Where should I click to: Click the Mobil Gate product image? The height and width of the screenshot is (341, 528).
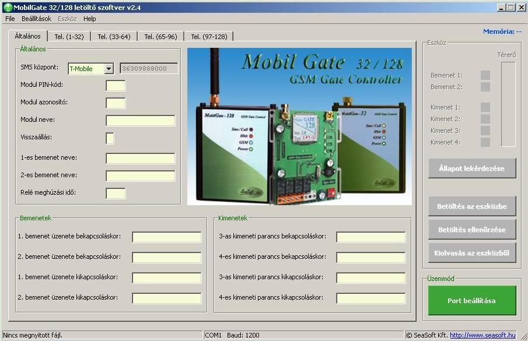299,126
